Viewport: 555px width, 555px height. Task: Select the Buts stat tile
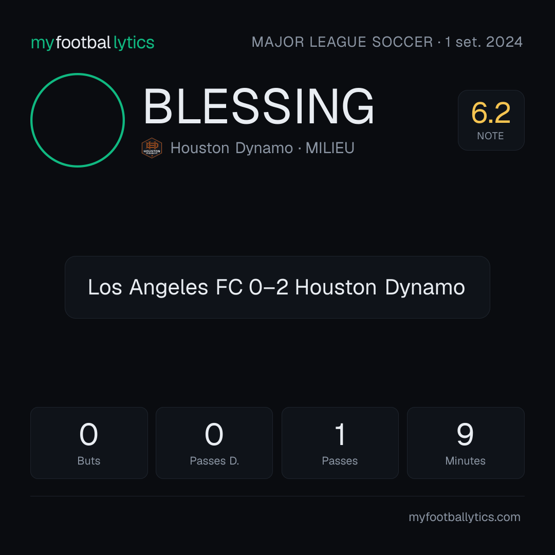point(89,443)
